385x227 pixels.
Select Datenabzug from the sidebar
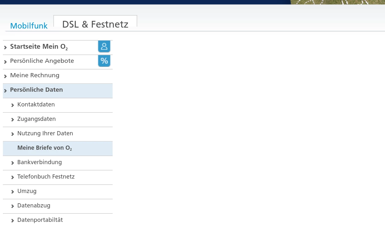click(34, 206)
